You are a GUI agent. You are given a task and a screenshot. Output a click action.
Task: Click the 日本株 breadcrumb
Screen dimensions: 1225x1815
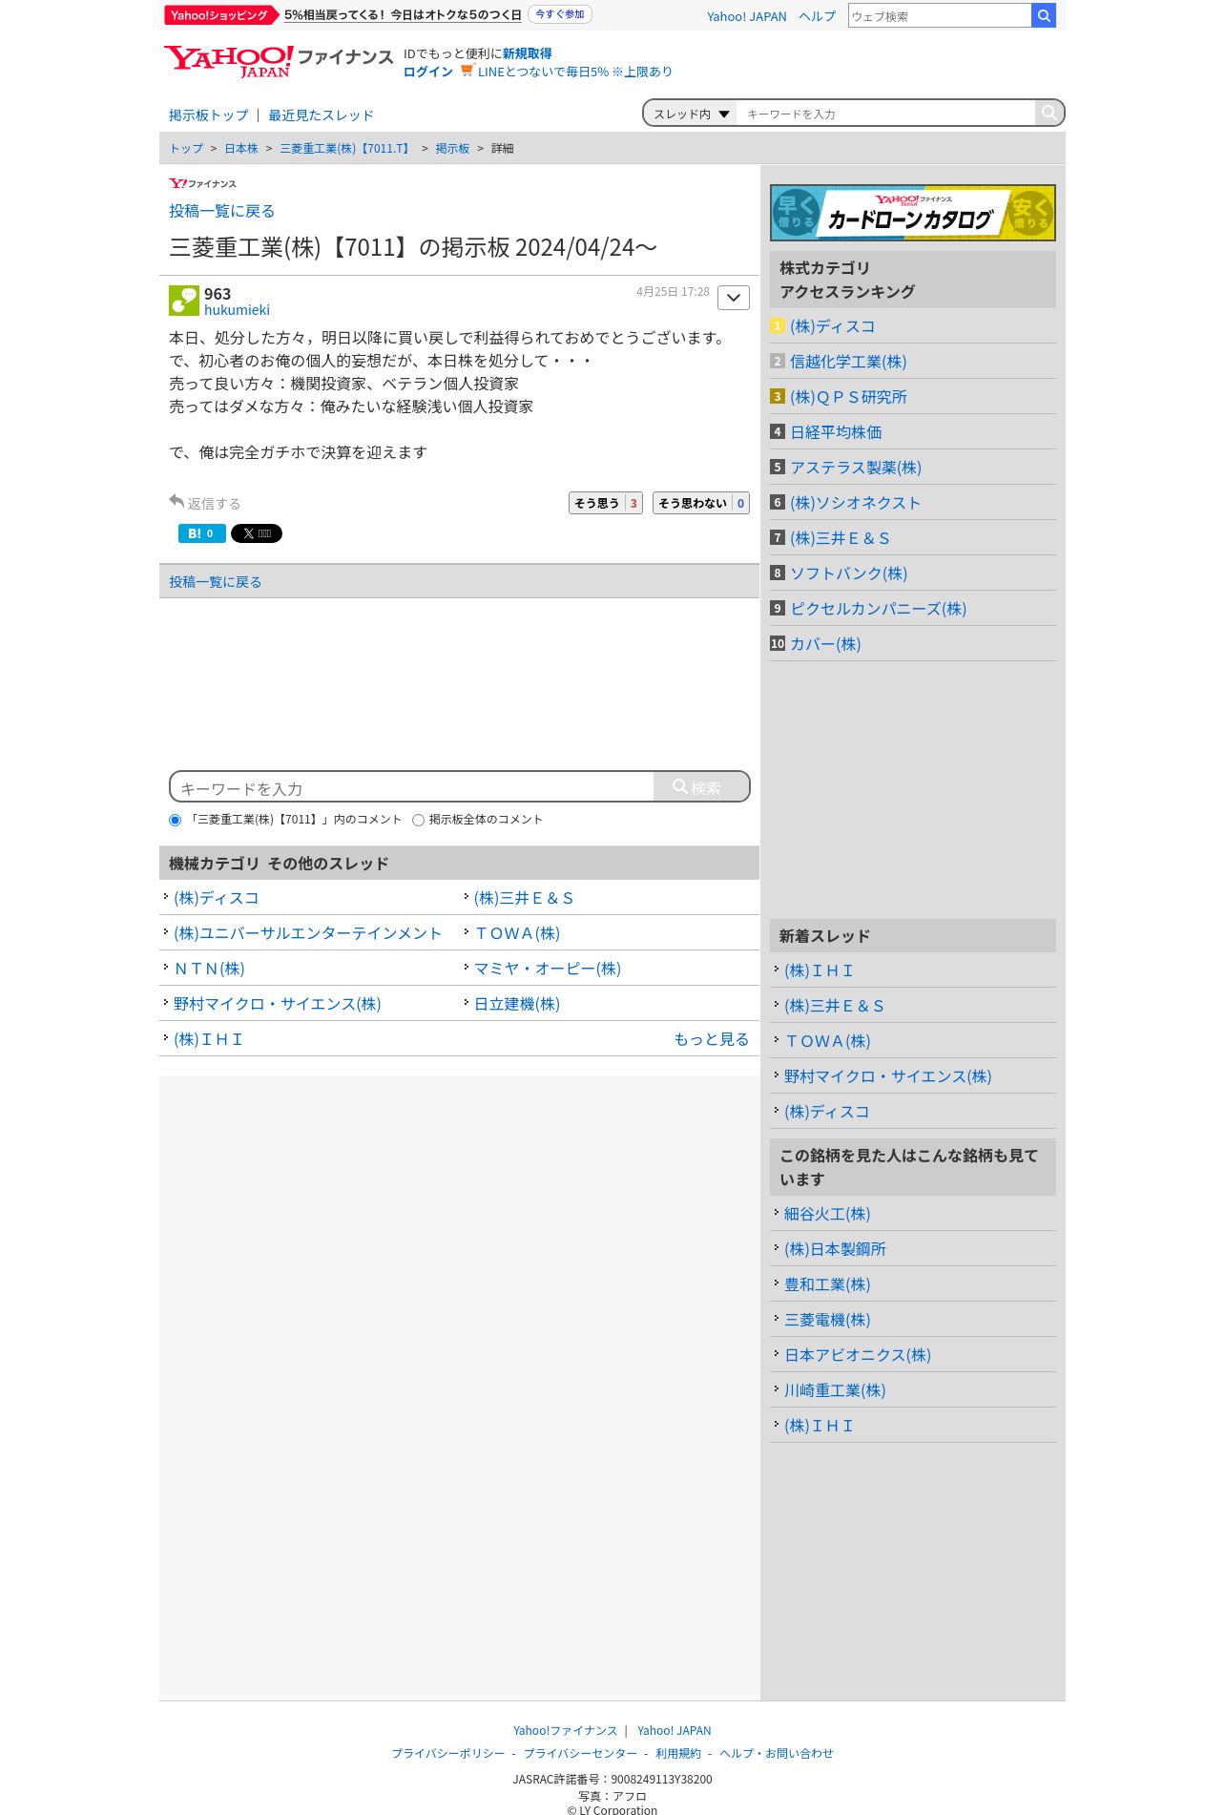(241, 149)
